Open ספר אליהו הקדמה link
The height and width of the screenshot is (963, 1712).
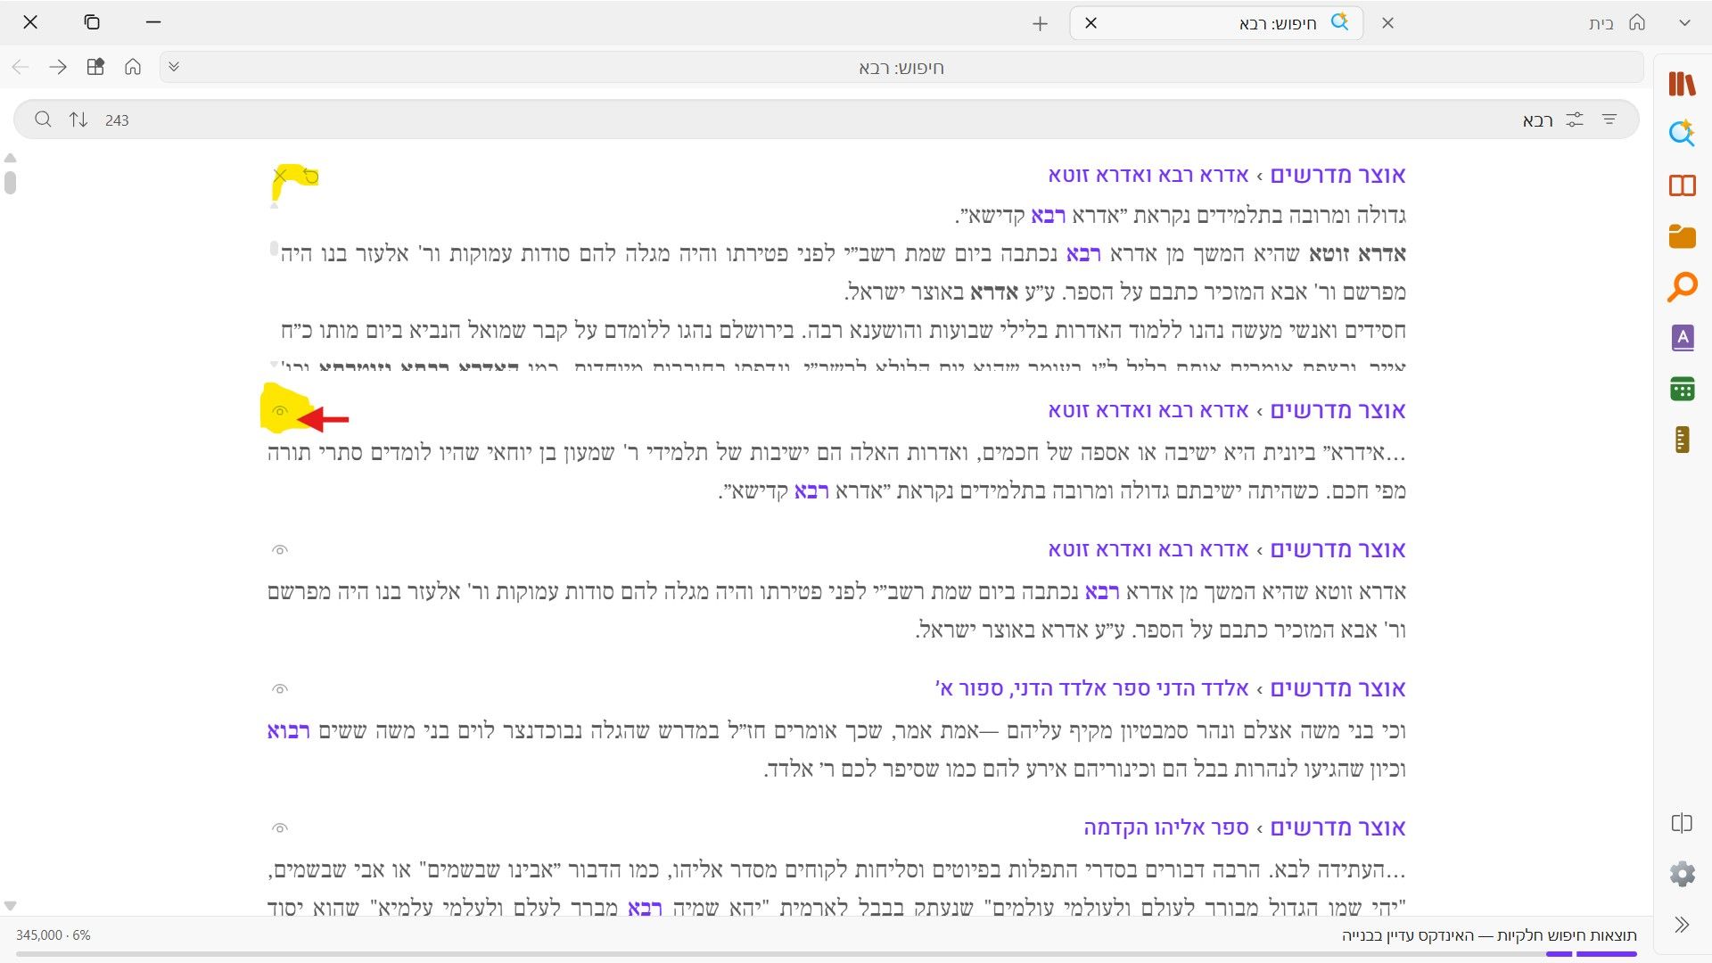[x=1166, y=827]
